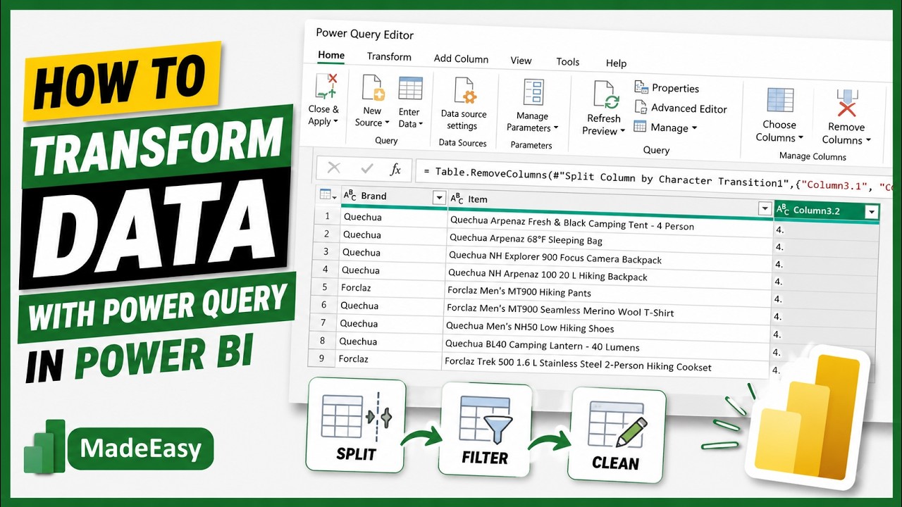This screenshot has width=902, height=507.
Task: Open Column3.2 filter dropdown
Action: pyautogui.click(x=872, y=212)
